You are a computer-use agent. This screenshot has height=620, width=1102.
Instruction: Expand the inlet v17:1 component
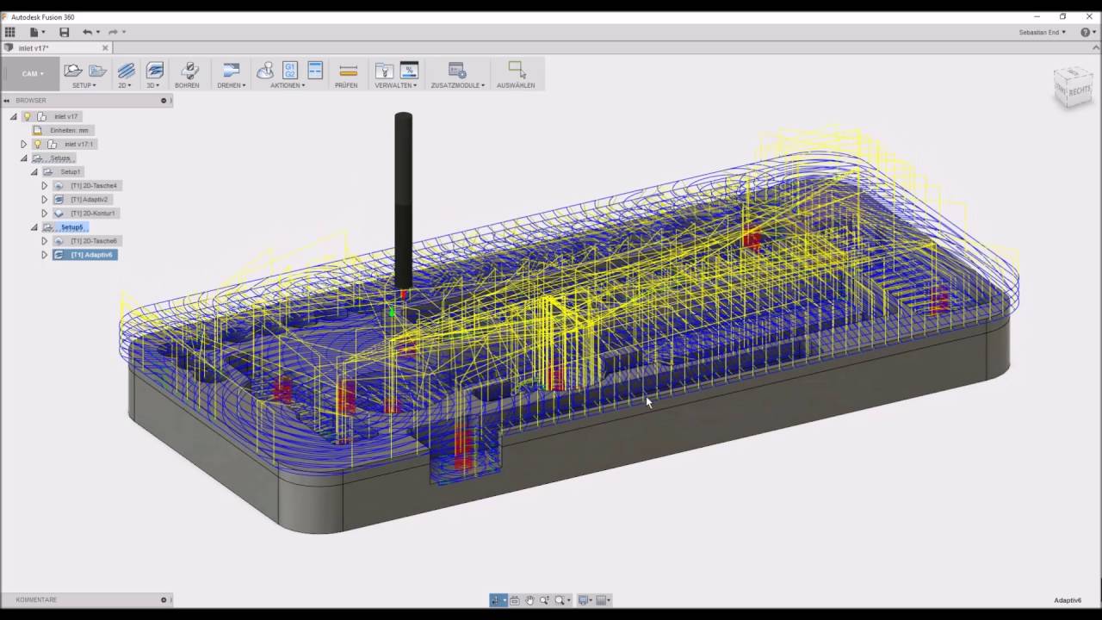(23, 144)
